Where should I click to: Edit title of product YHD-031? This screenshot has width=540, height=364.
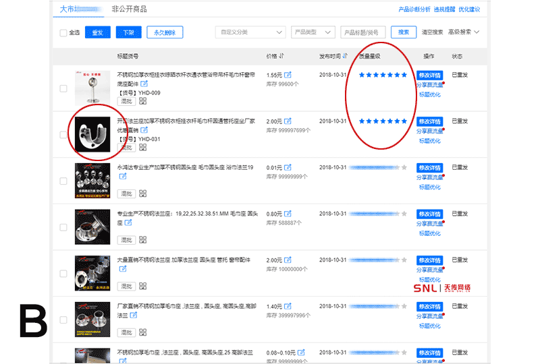coord(144,129)
